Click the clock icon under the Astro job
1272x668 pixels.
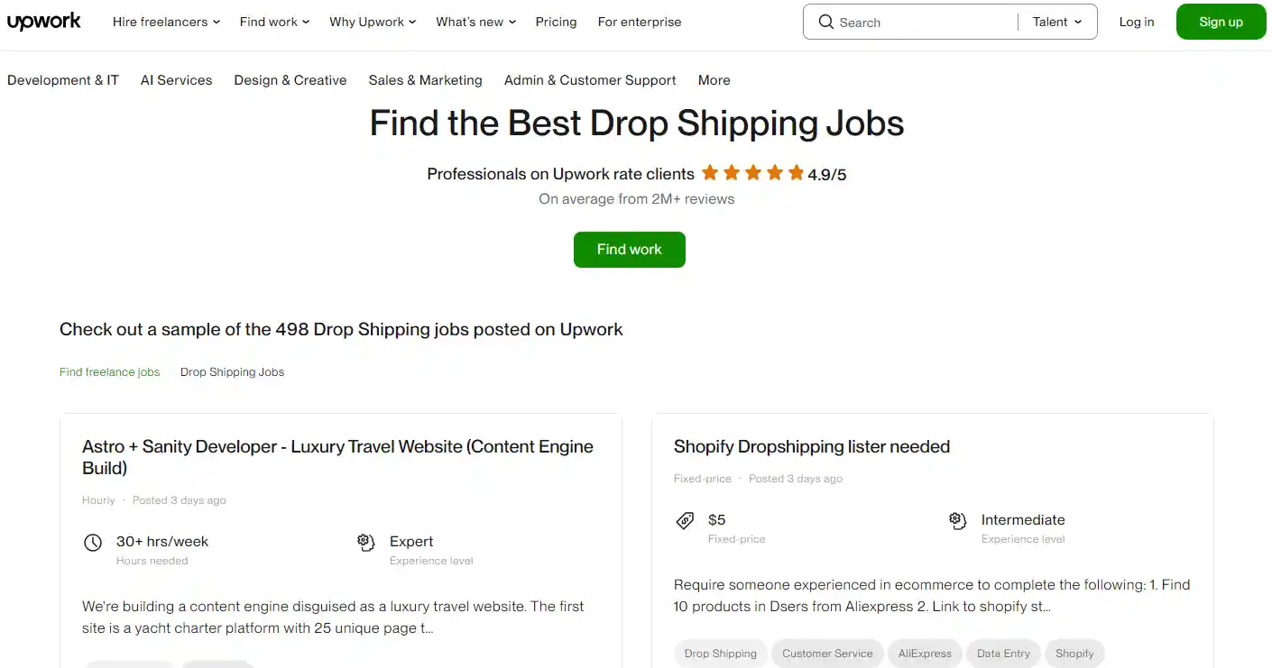tap(93, 542)
